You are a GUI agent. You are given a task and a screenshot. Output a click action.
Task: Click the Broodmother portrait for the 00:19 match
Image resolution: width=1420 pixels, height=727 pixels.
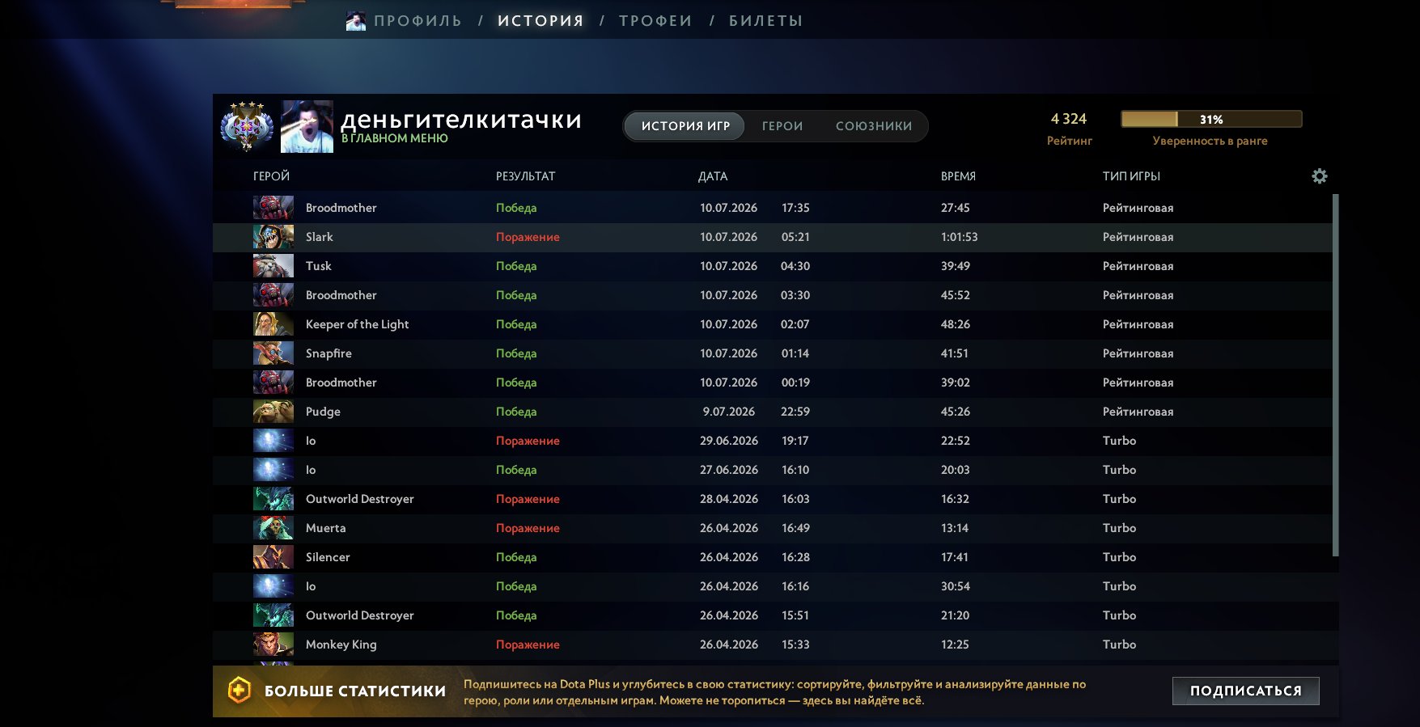click(x=273, y=383)
